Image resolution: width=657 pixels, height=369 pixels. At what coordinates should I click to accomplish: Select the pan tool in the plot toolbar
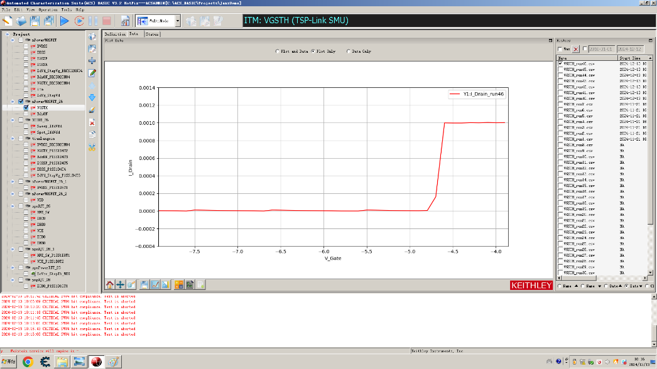tap(121, 284)
